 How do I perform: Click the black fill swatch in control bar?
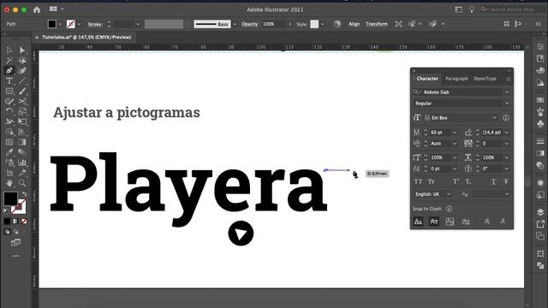(51, 24)
